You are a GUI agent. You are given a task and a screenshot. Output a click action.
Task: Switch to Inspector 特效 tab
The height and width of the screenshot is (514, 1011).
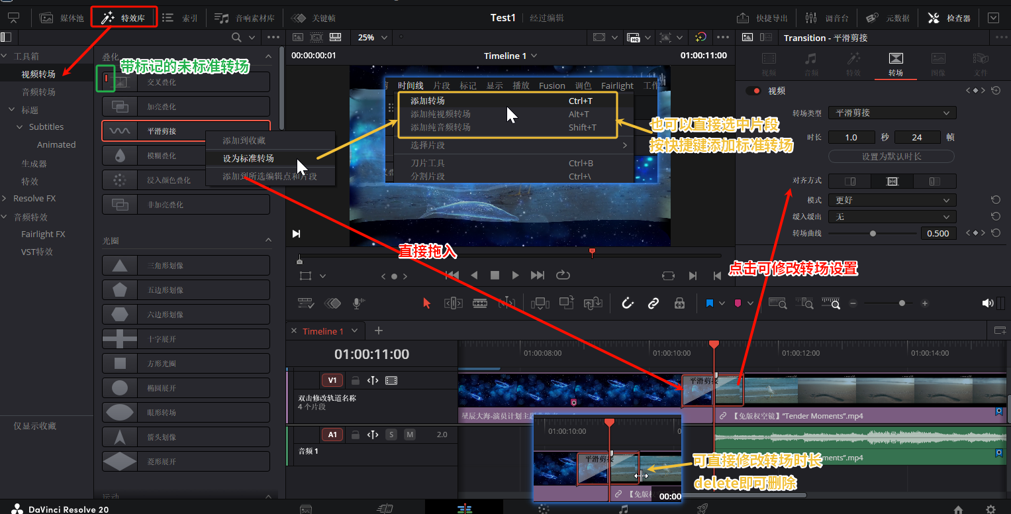coord(853,64)
